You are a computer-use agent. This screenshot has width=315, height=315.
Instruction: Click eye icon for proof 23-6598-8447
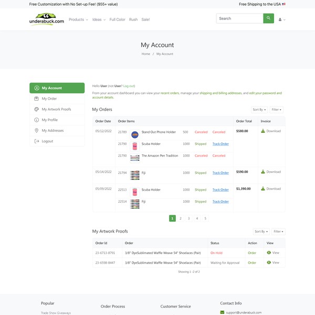(269, 262)
